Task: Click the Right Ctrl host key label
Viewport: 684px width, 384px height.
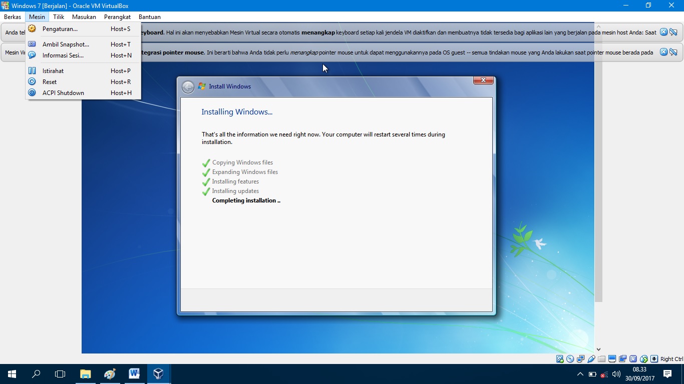Action: 671,359
